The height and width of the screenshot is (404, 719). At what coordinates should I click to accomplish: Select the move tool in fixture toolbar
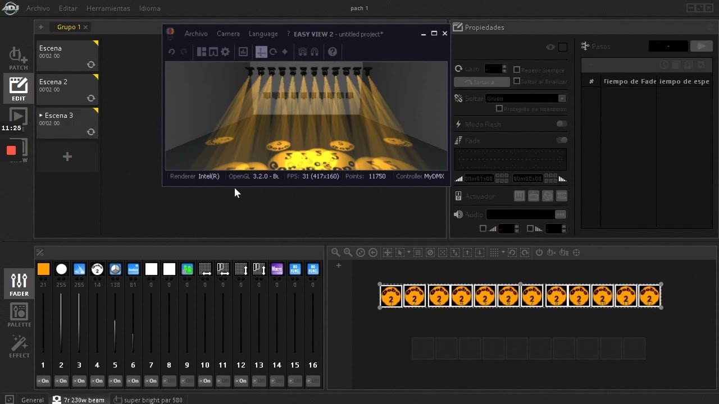point(387,252)
